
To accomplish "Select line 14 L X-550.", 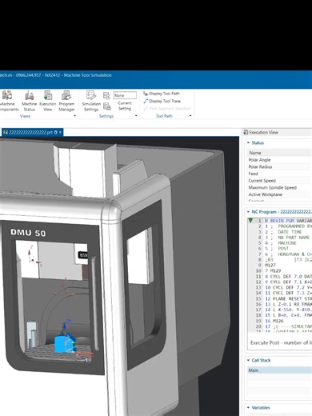I will 288,310.
